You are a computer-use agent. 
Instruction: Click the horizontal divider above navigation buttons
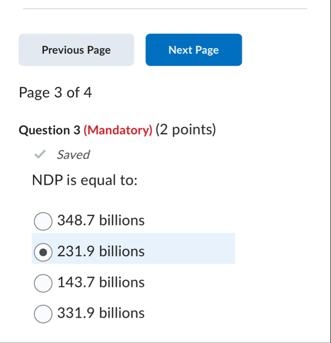coord(165,9)
